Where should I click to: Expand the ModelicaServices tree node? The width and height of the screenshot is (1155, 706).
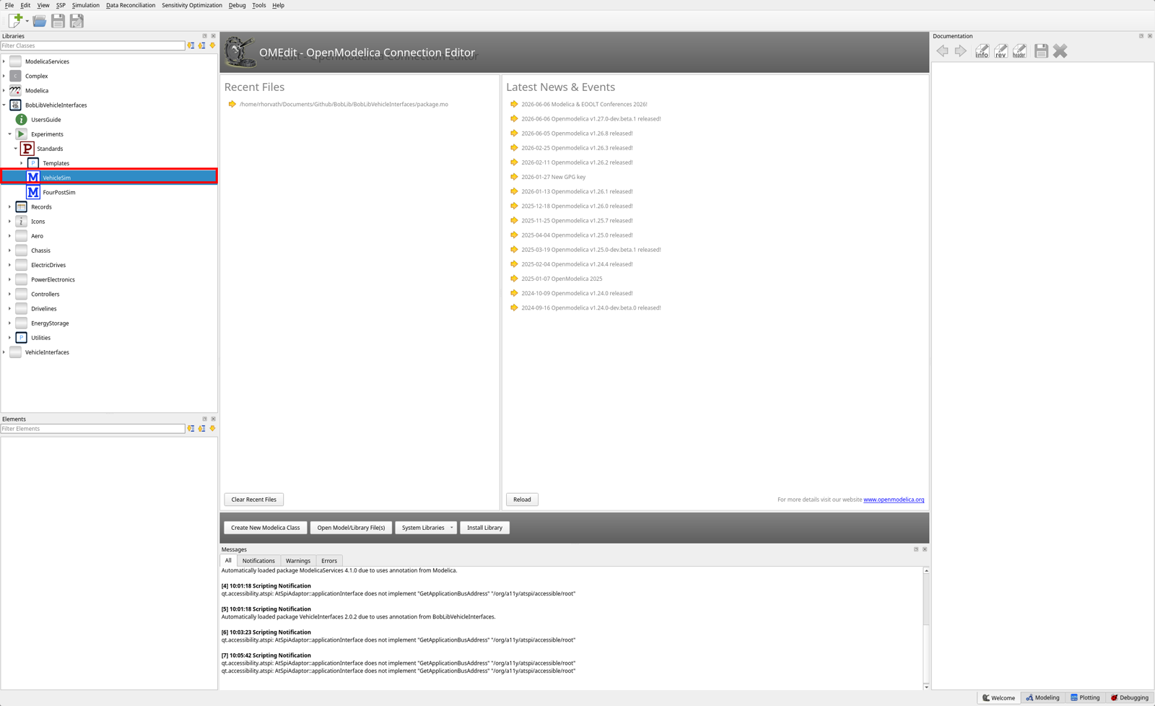(x=4, y=61)
